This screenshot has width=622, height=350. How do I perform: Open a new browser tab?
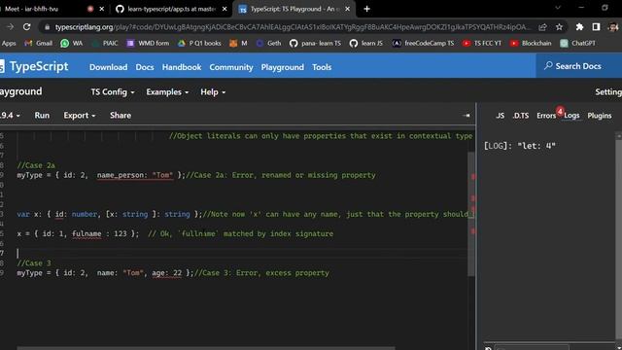pos(367,9)
